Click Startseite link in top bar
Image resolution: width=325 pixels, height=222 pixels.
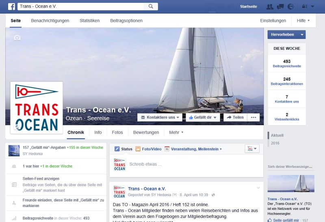[249, 6]
